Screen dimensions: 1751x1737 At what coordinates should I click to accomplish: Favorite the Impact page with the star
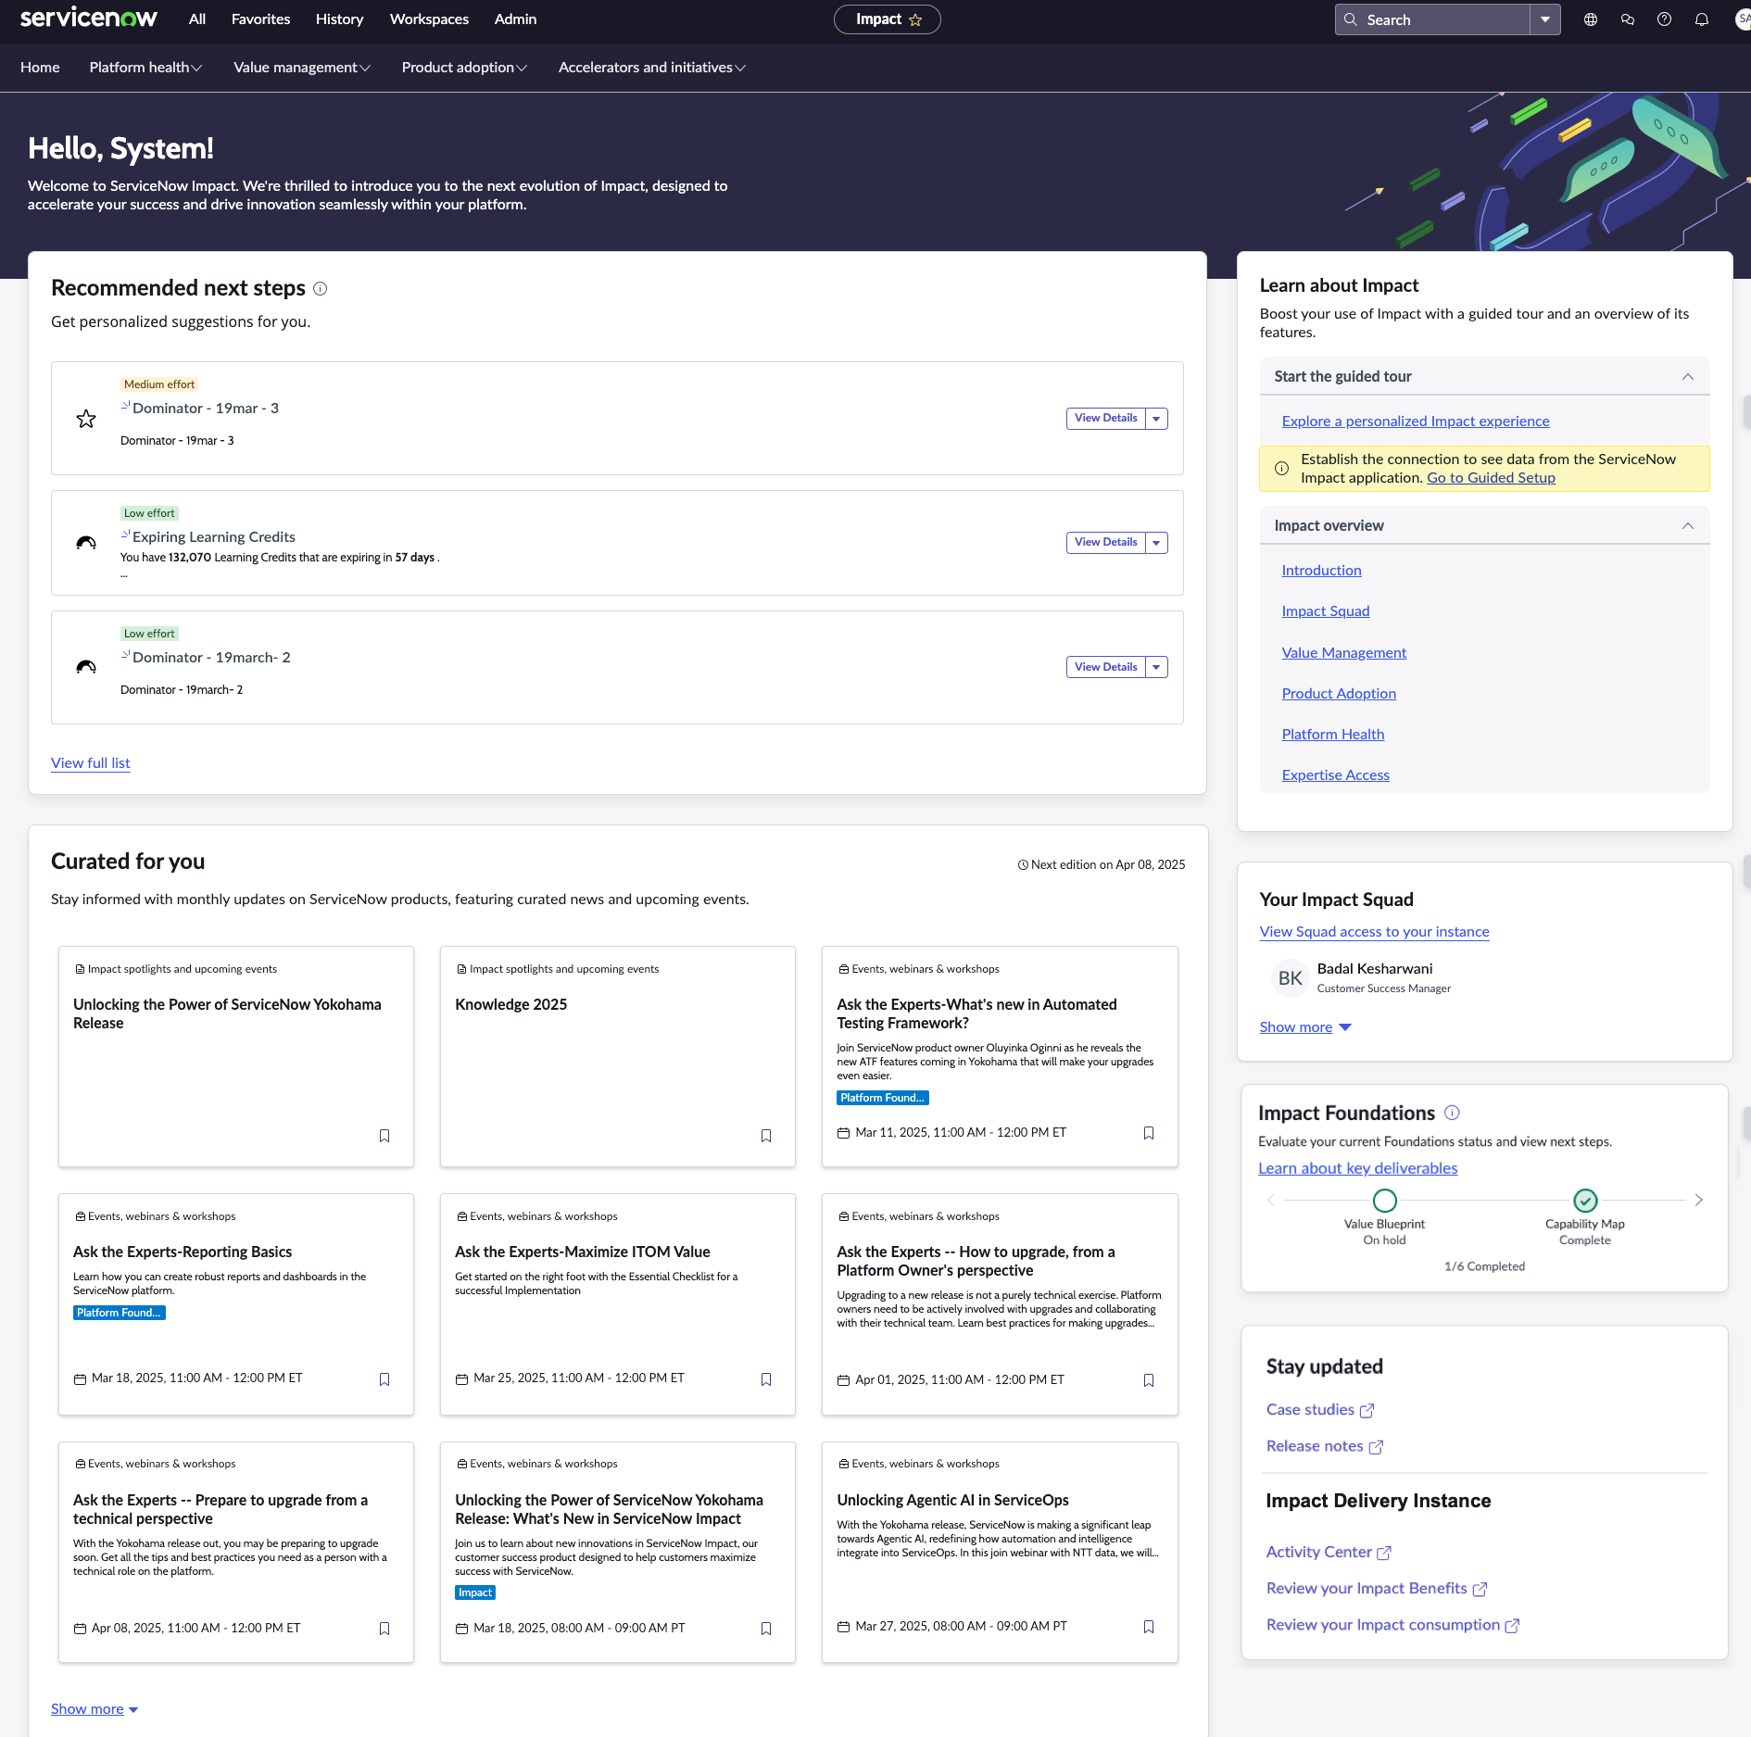(x=915, y=19)
